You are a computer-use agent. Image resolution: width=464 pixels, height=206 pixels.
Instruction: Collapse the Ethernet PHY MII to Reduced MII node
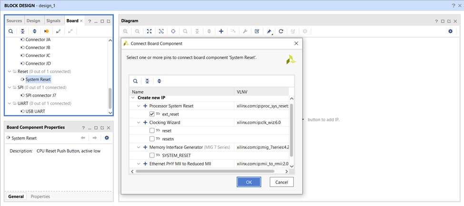click(139, 164)
